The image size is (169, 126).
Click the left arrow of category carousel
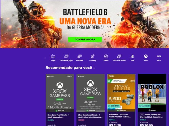45,58
